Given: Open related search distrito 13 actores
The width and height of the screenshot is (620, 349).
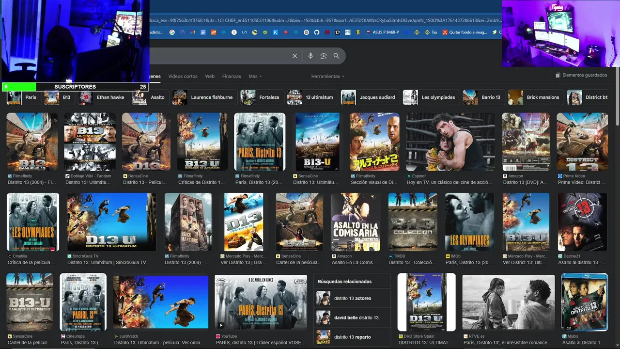Looking at the screenshot, I should tap(352, 298).
